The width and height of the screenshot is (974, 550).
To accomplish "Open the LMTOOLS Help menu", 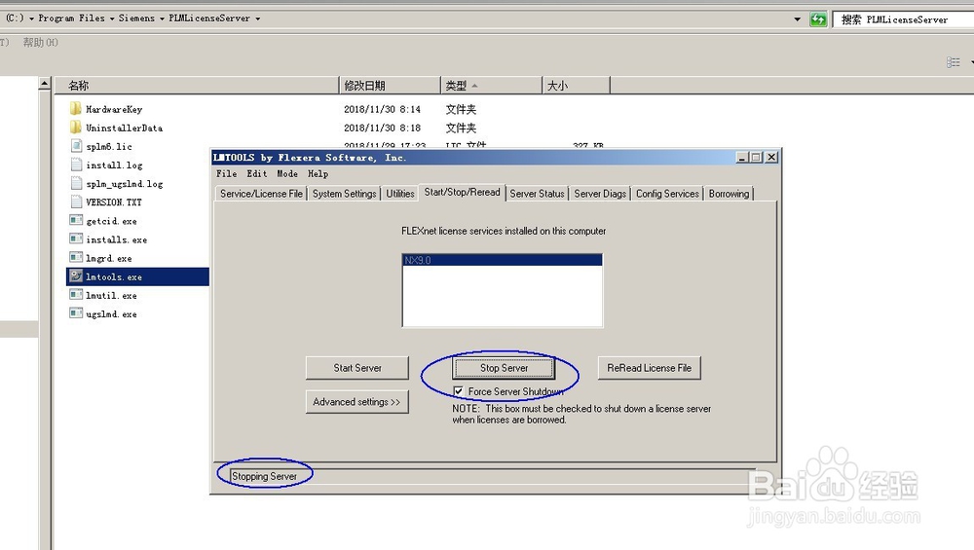I will (x=318, y=174).
